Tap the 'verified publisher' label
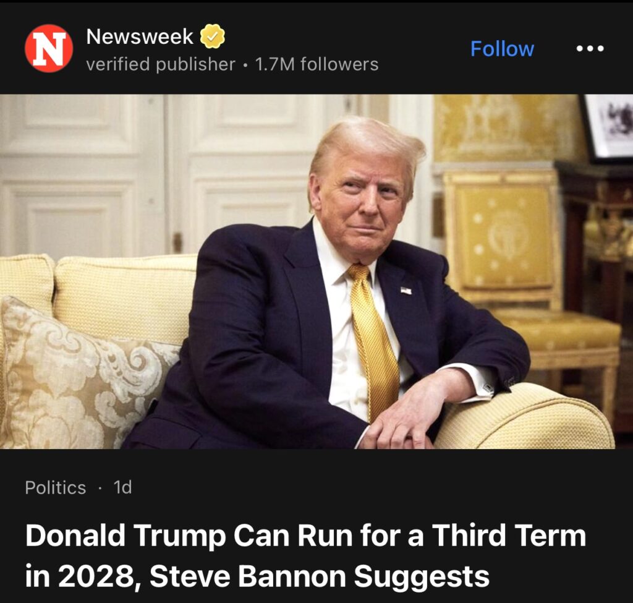This screenshot has width=633, height=603. (161, 64)
